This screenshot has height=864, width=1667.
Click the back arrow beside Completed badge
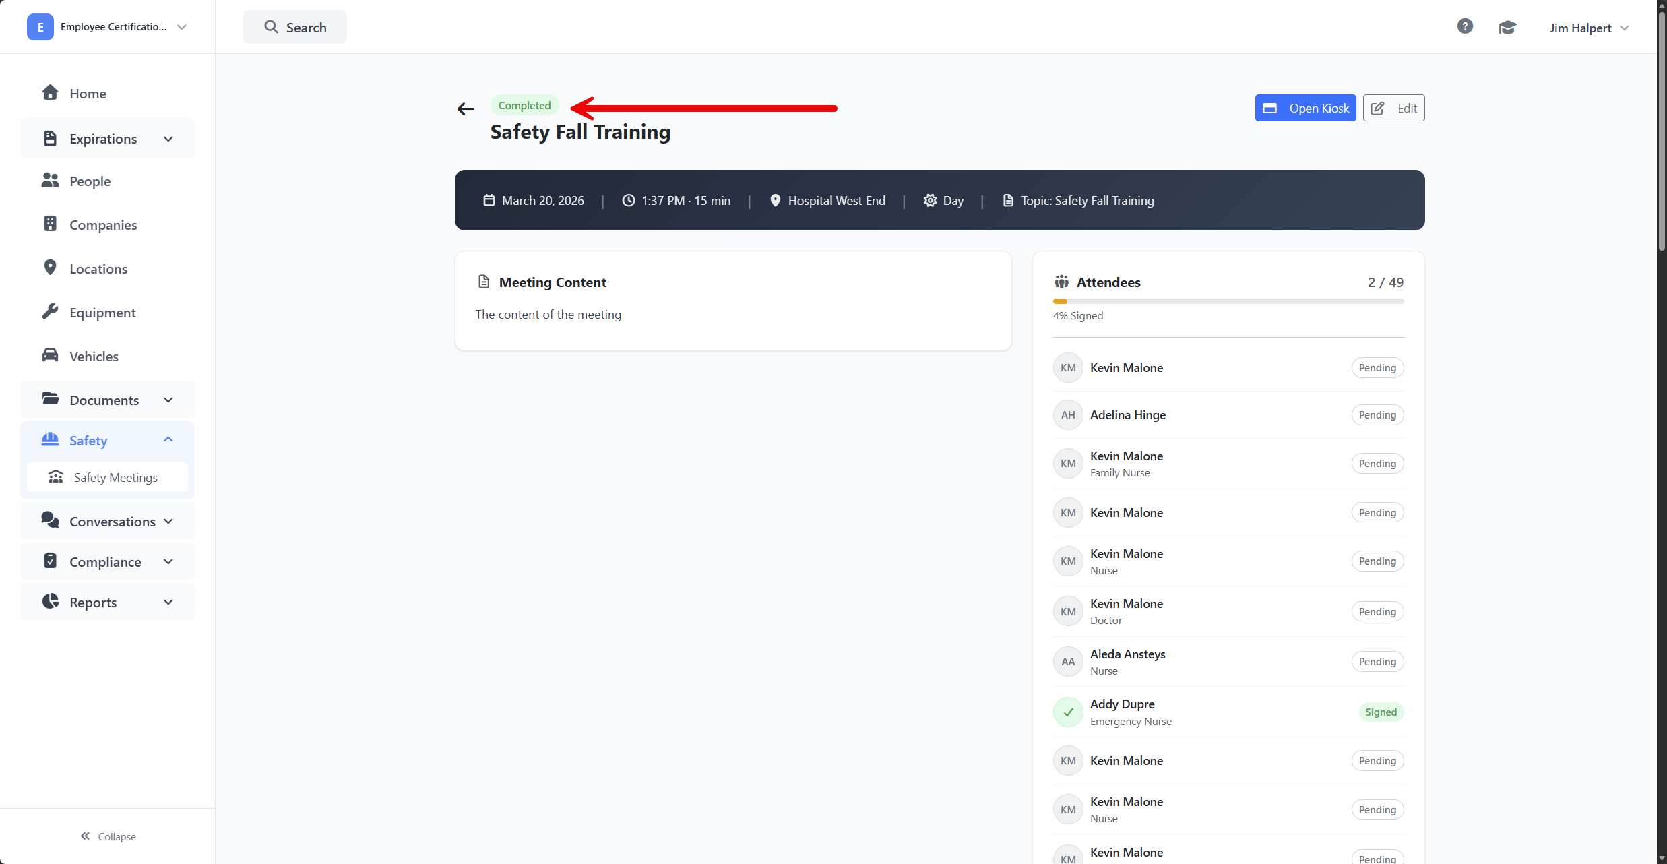point(466,109)
